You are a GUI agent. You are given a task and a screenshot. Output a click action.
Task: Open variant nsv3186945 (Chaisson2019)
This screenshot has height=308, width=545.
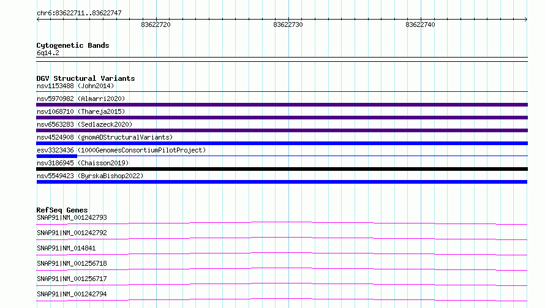tap(83, 163)
